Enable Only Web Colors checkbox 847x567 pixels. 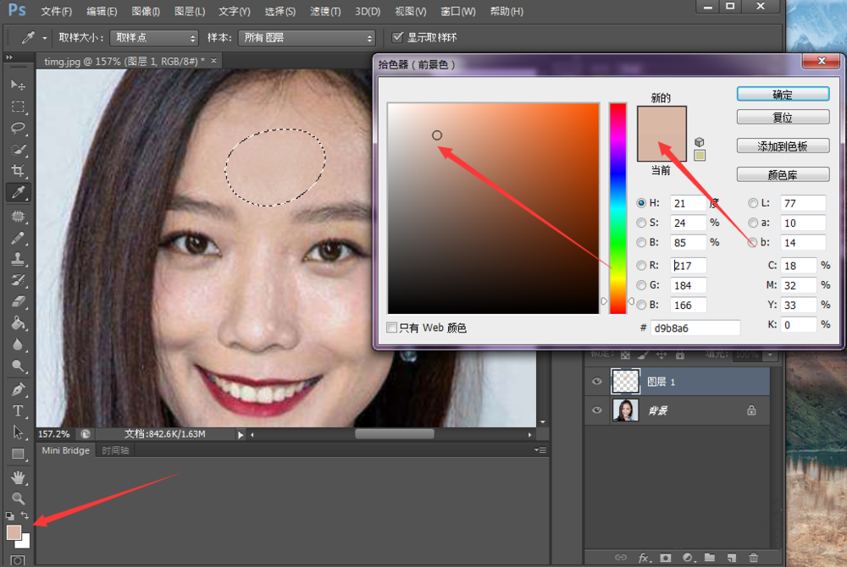(391, 328)
